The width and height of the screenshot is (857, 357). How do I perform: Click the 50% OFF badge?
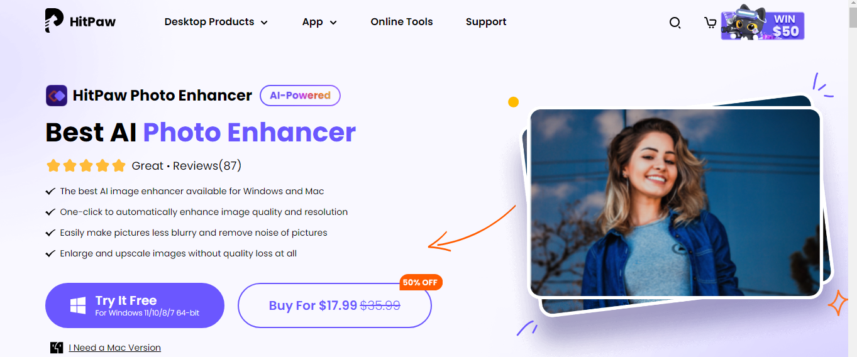[x=421, y=282]
